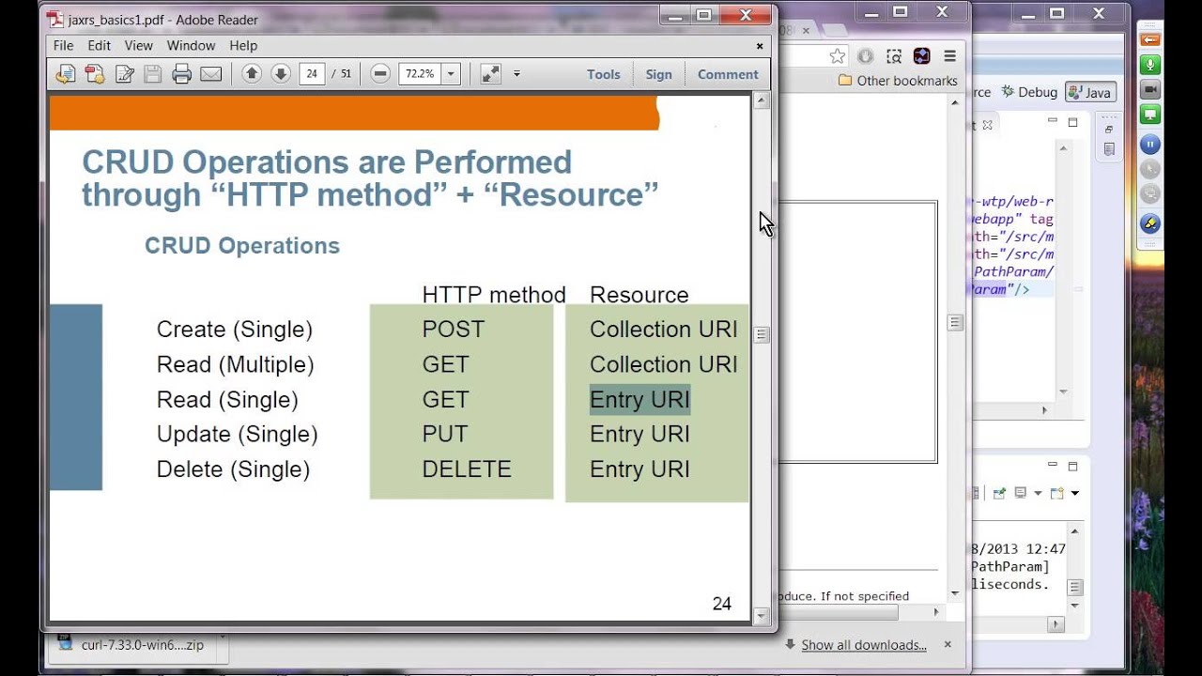The image size is (1202, 676).
Task: Print the PDF with the printer icon
Action: (x=182, y=74)
